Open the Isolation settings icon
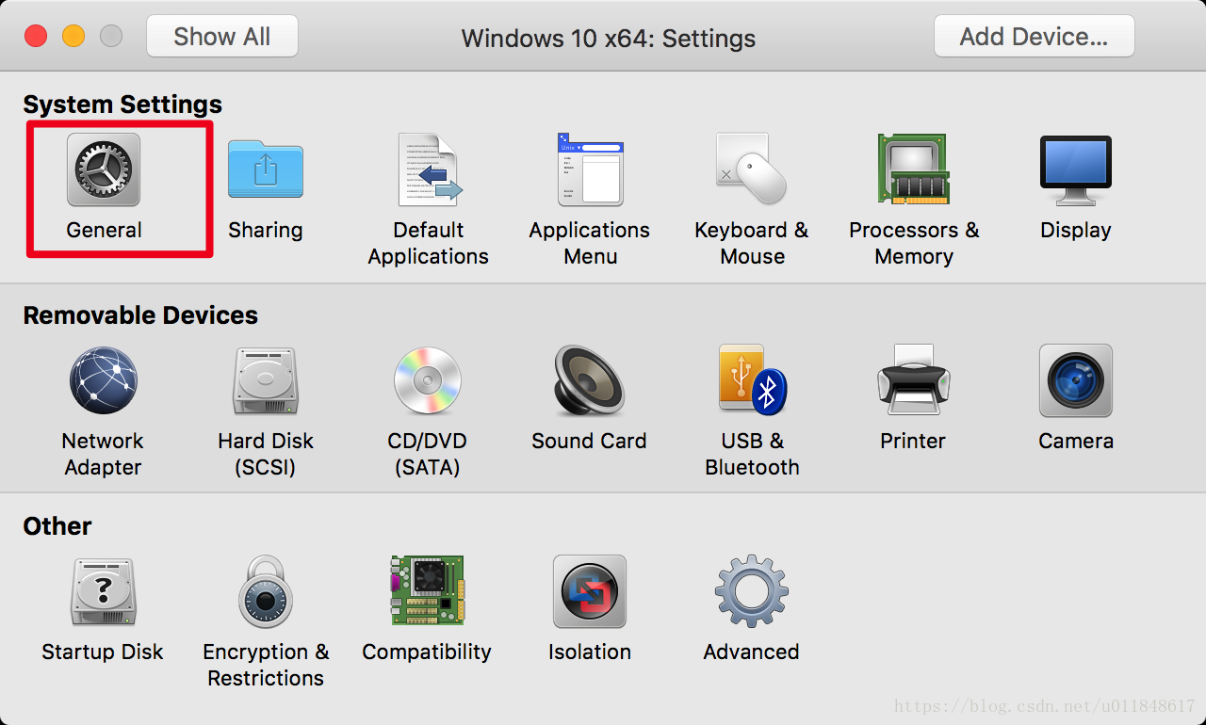This screenshot has height=725, width=1206. tap(590, 591)
